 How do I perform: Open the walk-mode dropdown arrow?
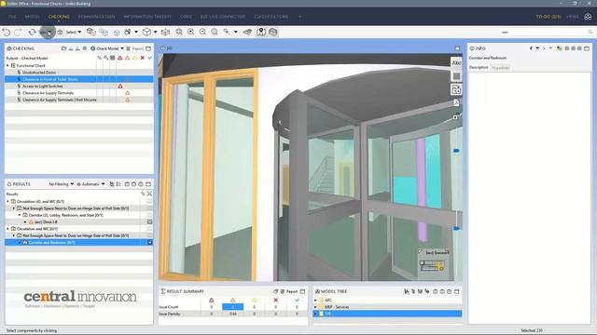(136, 33)
